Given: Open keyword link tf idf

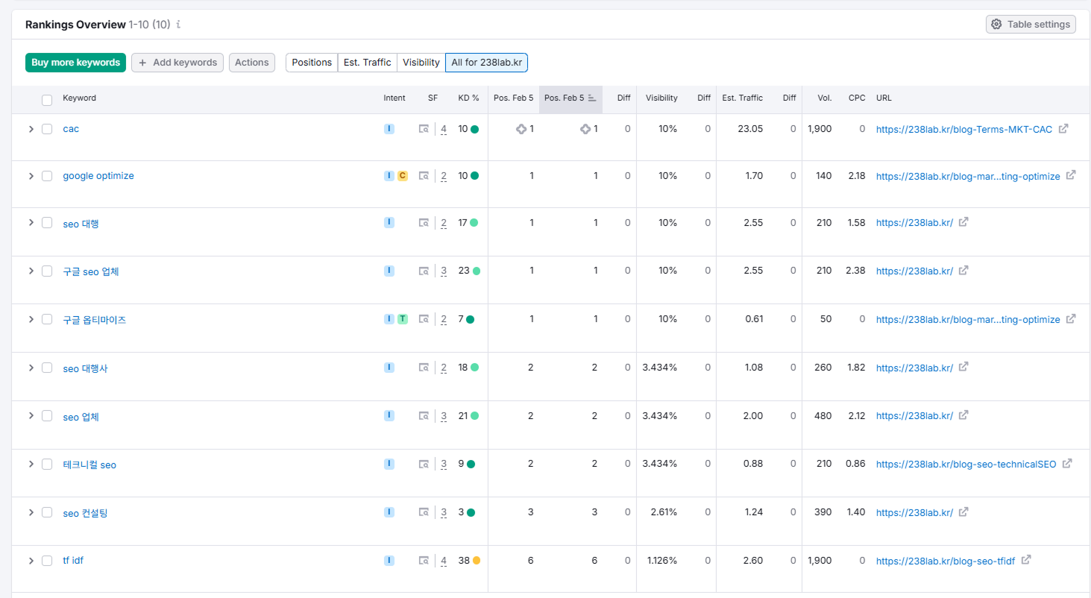Looking at the screenshot, I should [x=73, y=561].
